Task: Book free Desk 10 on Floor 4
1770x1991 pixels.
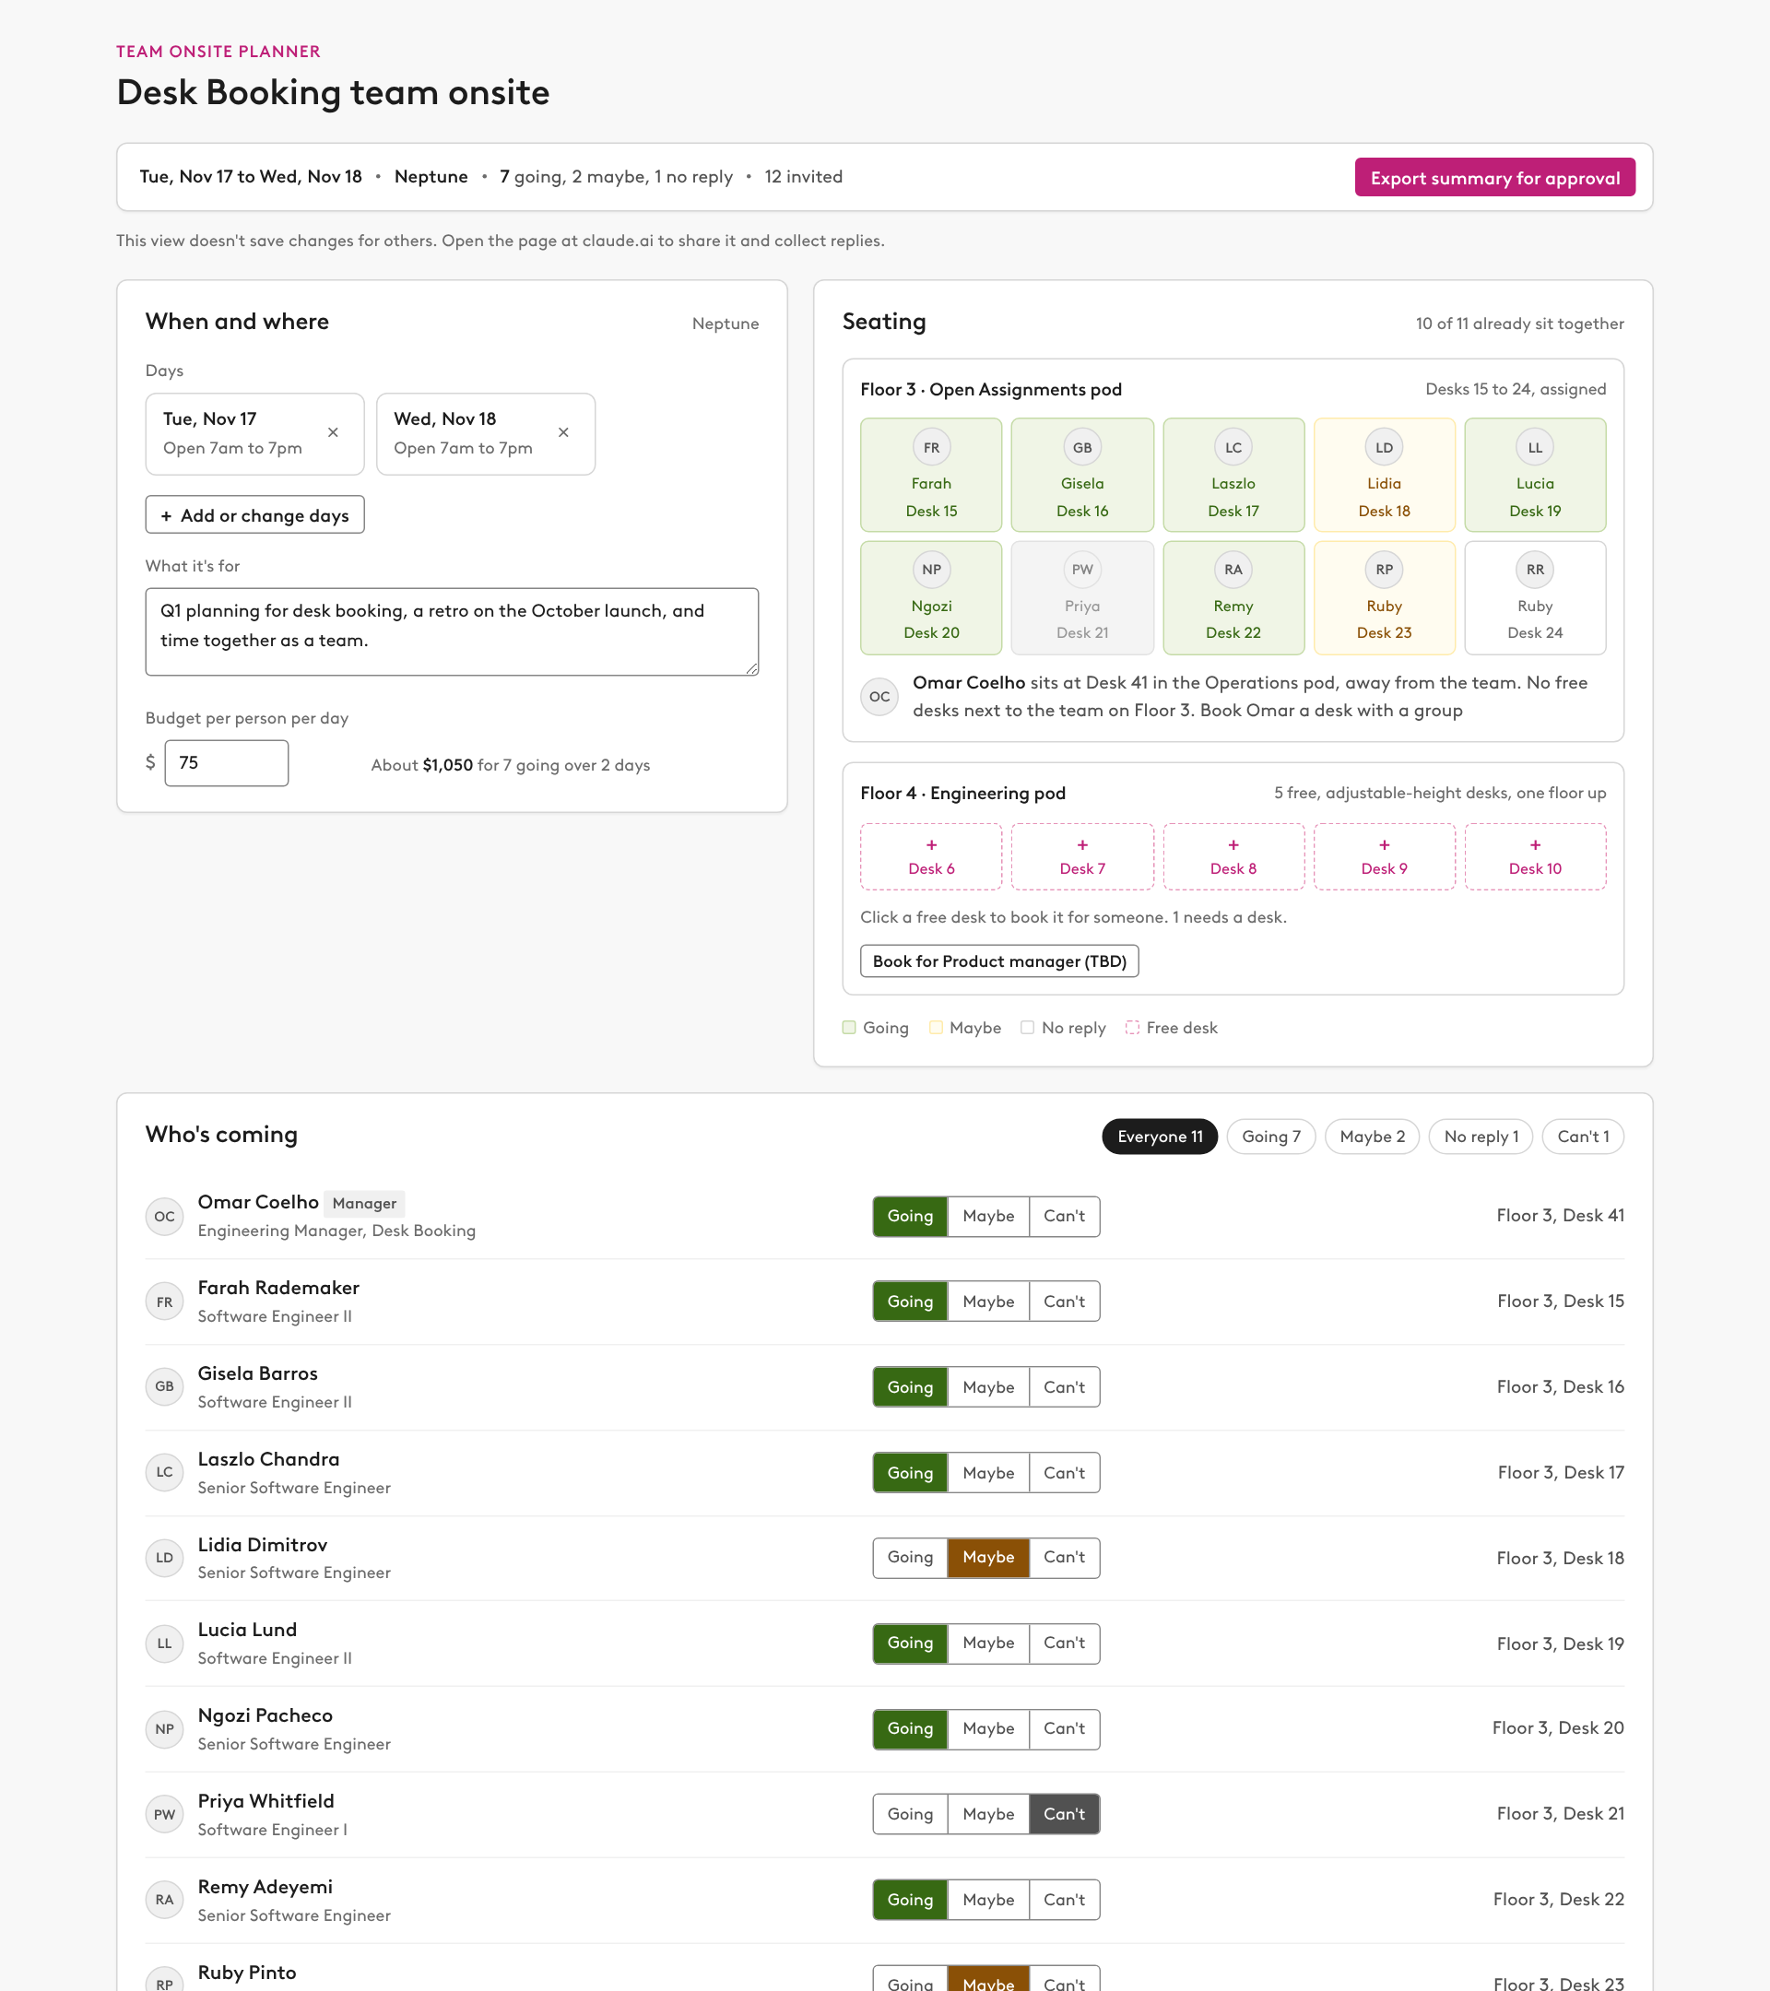Action: click(1535, 856)
